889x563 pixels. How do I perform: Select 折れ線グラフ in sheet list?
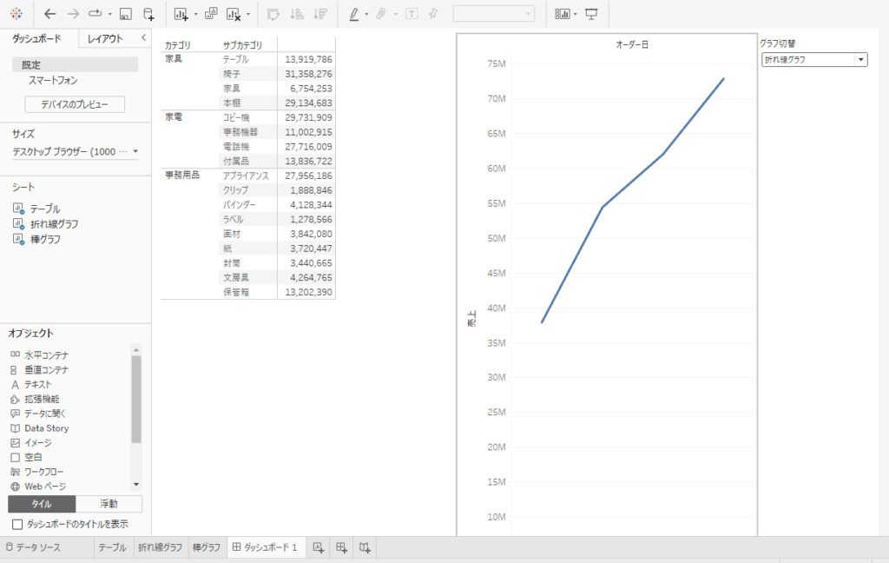56,224
